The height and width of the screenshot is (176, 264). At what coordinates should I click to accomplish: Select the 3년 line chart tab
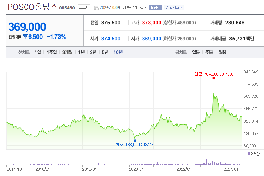[93, 52]
